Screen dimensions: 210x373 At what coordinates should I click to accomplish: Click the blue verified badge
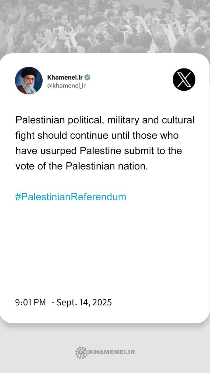87,77
